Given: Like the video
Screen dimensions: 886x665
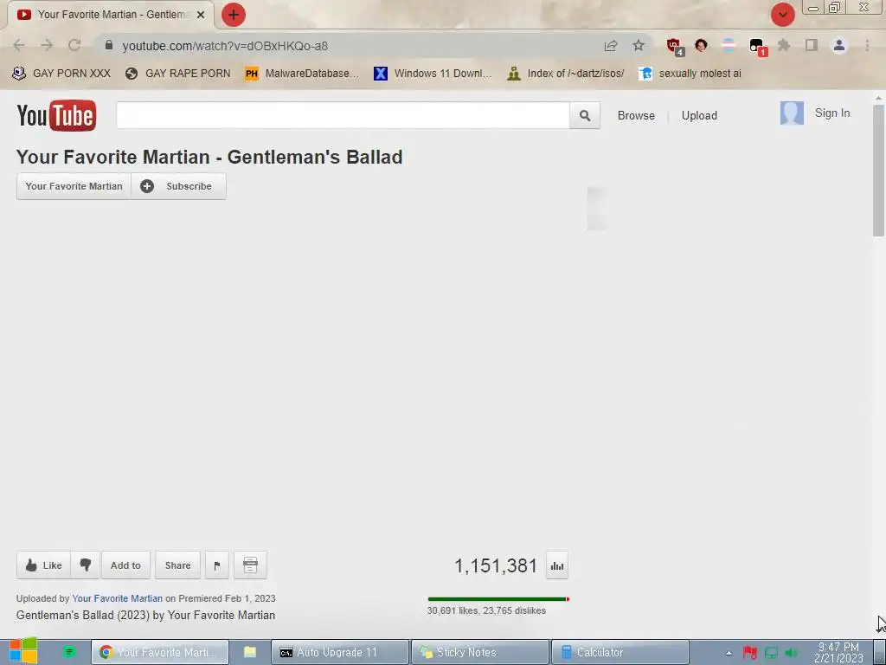Looking at the screenshot, I should tap(43, 565).
